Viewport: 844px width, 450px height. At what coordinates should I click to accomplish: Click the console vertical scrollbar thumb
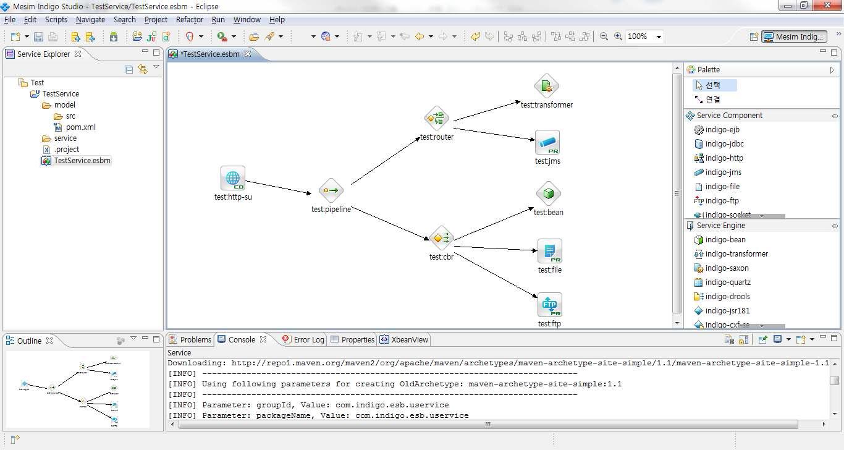(x=835, y=380)
